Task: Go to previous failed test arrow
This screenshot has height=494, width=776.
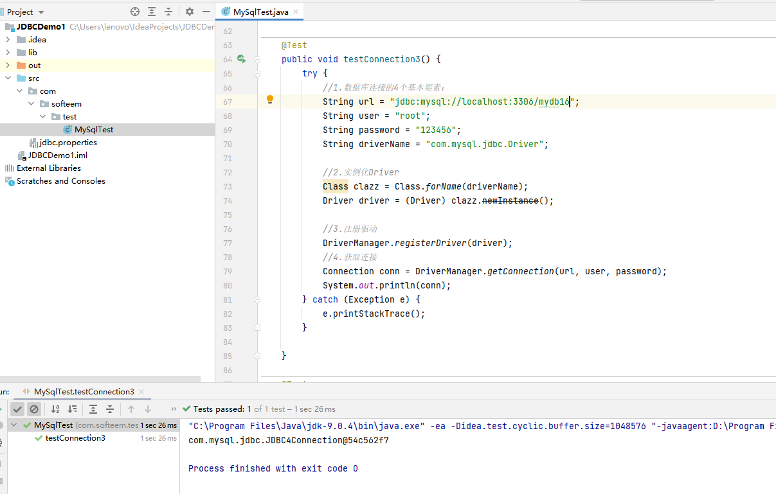Action: click(131, 409)
